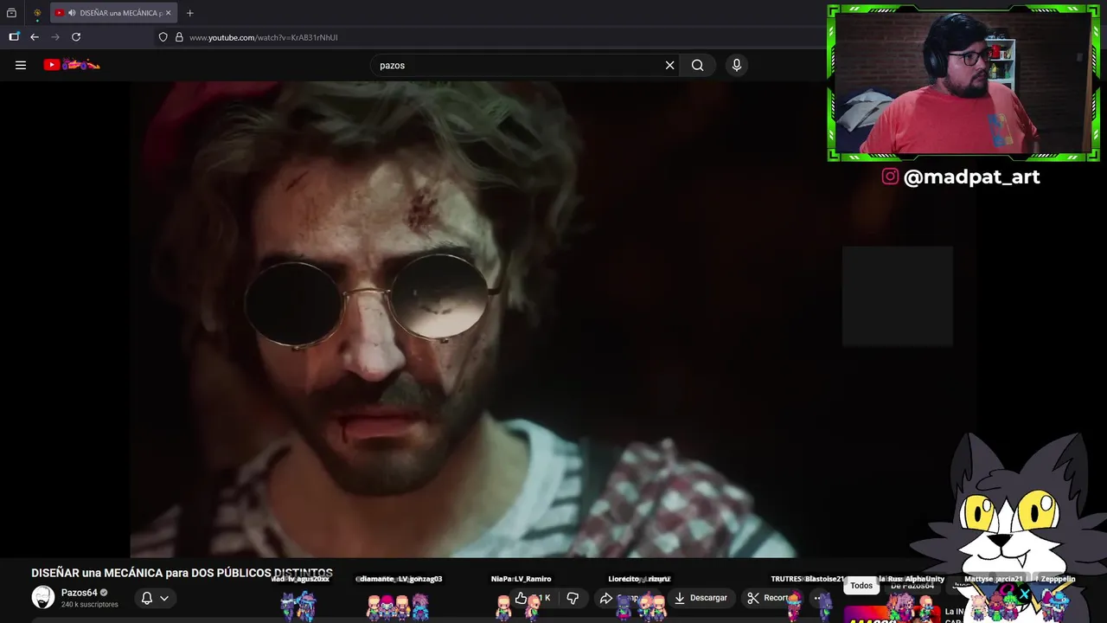Open the Pazos64 channel avatar
The width and height of the screenshot is (1107, 623).
tap(42, 597)
